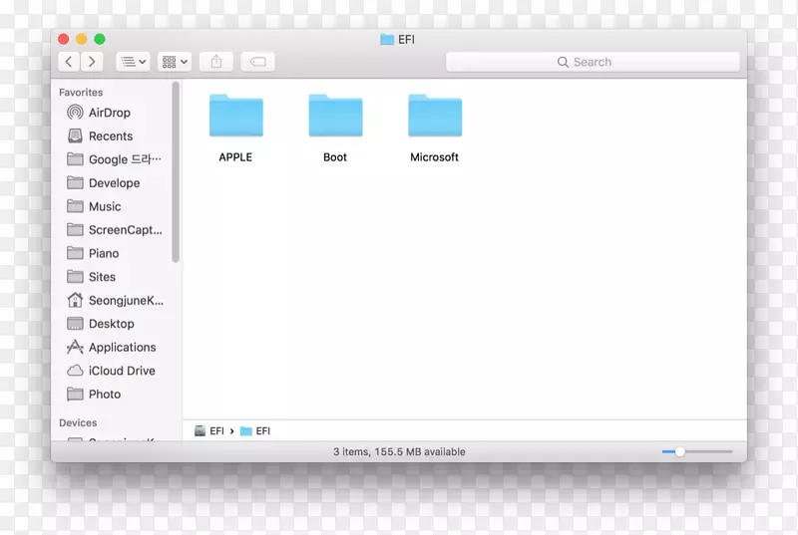Open the Music folder in sidebar
This screenshot has width=798, height=535.
(104, 207)
